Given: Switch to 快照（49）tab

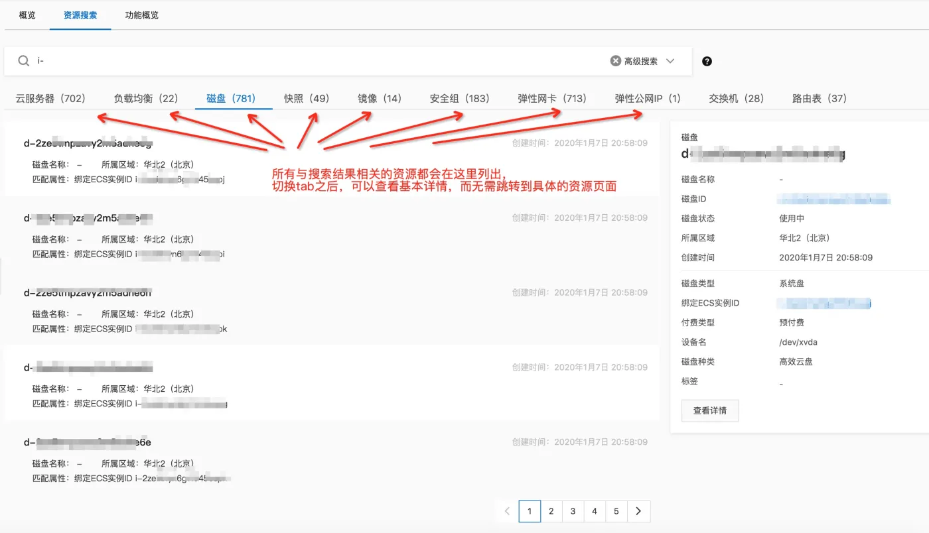Looking at the screenshot, I should (307, 98).
